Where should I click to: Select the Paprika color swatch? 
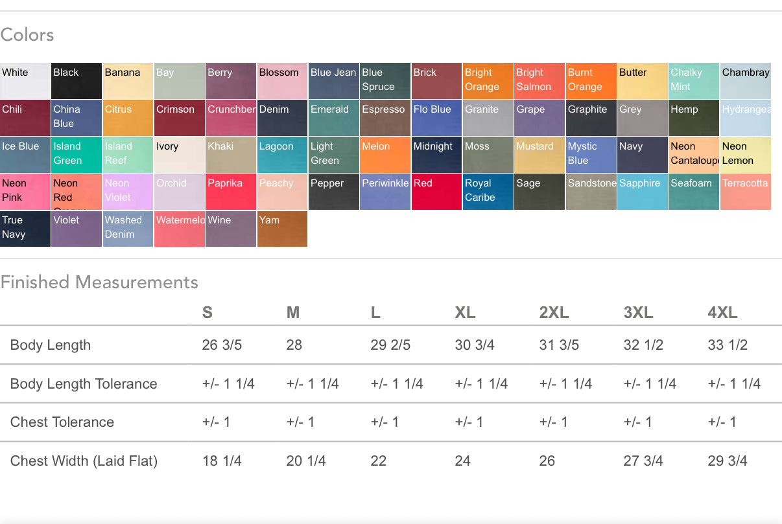pos(231,192)
